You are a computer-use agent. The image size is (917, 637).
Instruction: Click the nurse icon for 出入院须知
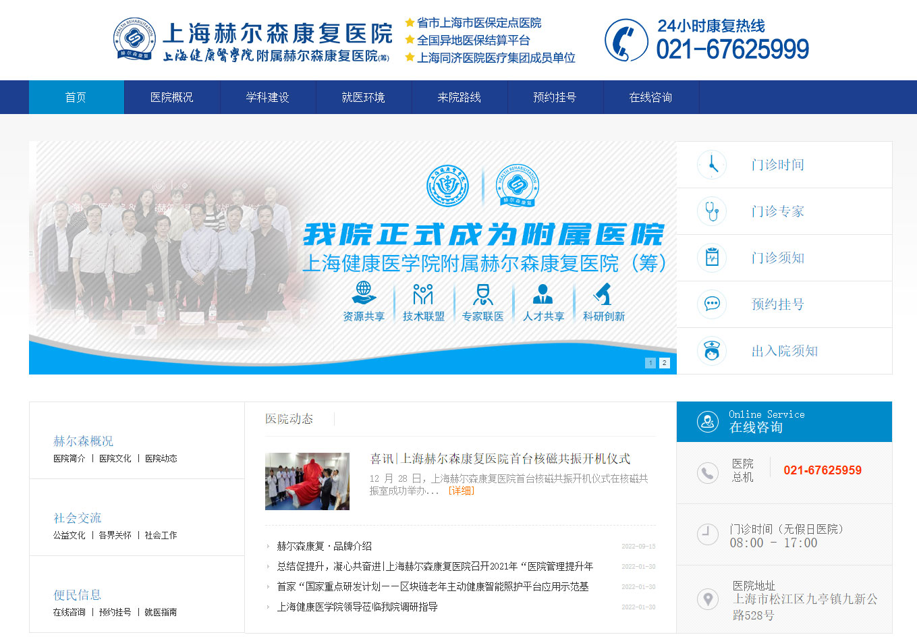point(712,351)
